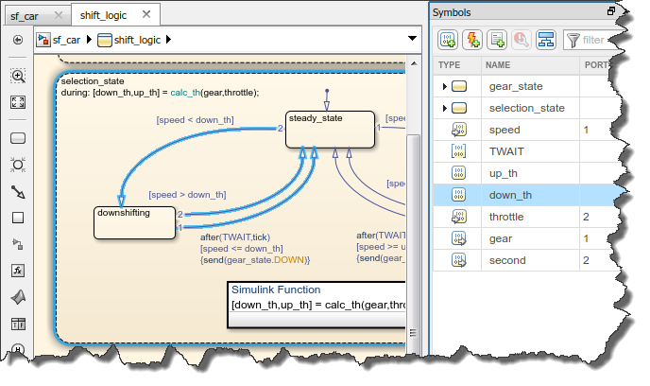Open the Model Explorer hierarchy icon
650x386 pixels.
[x=545, y=39]
